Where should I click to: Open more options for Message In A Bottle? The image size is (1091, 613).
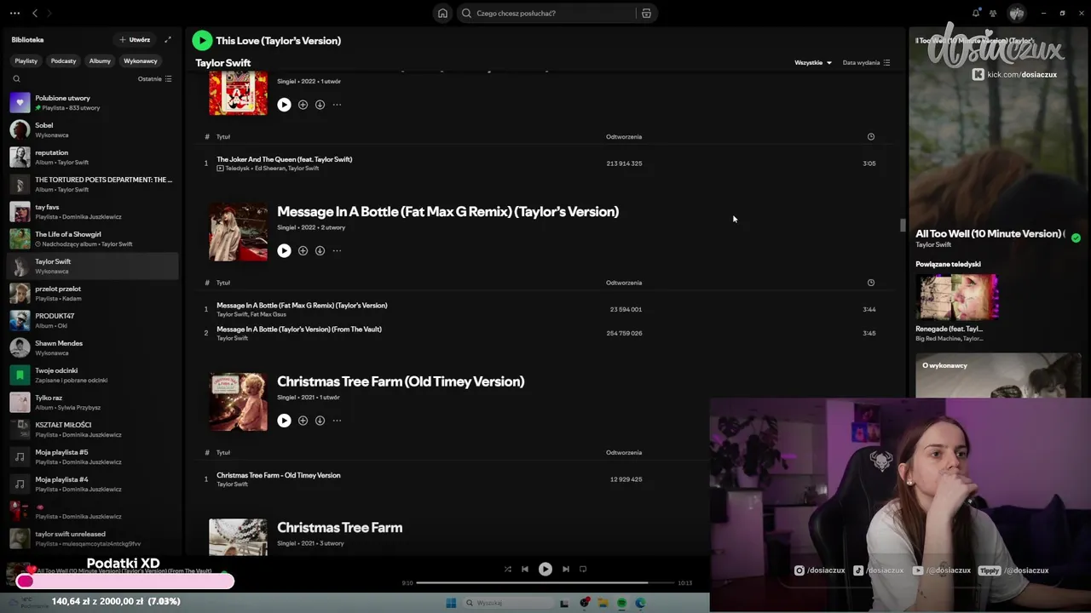click(337, 250)
